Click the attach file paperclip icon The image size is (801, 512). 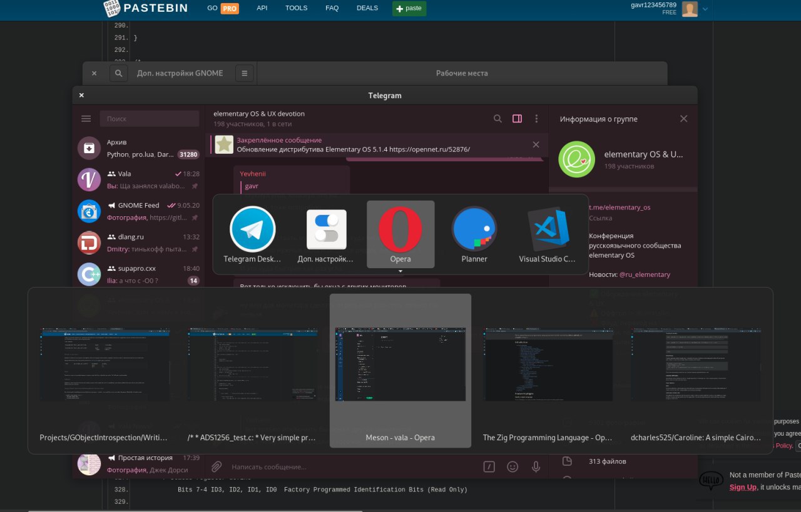216,466
